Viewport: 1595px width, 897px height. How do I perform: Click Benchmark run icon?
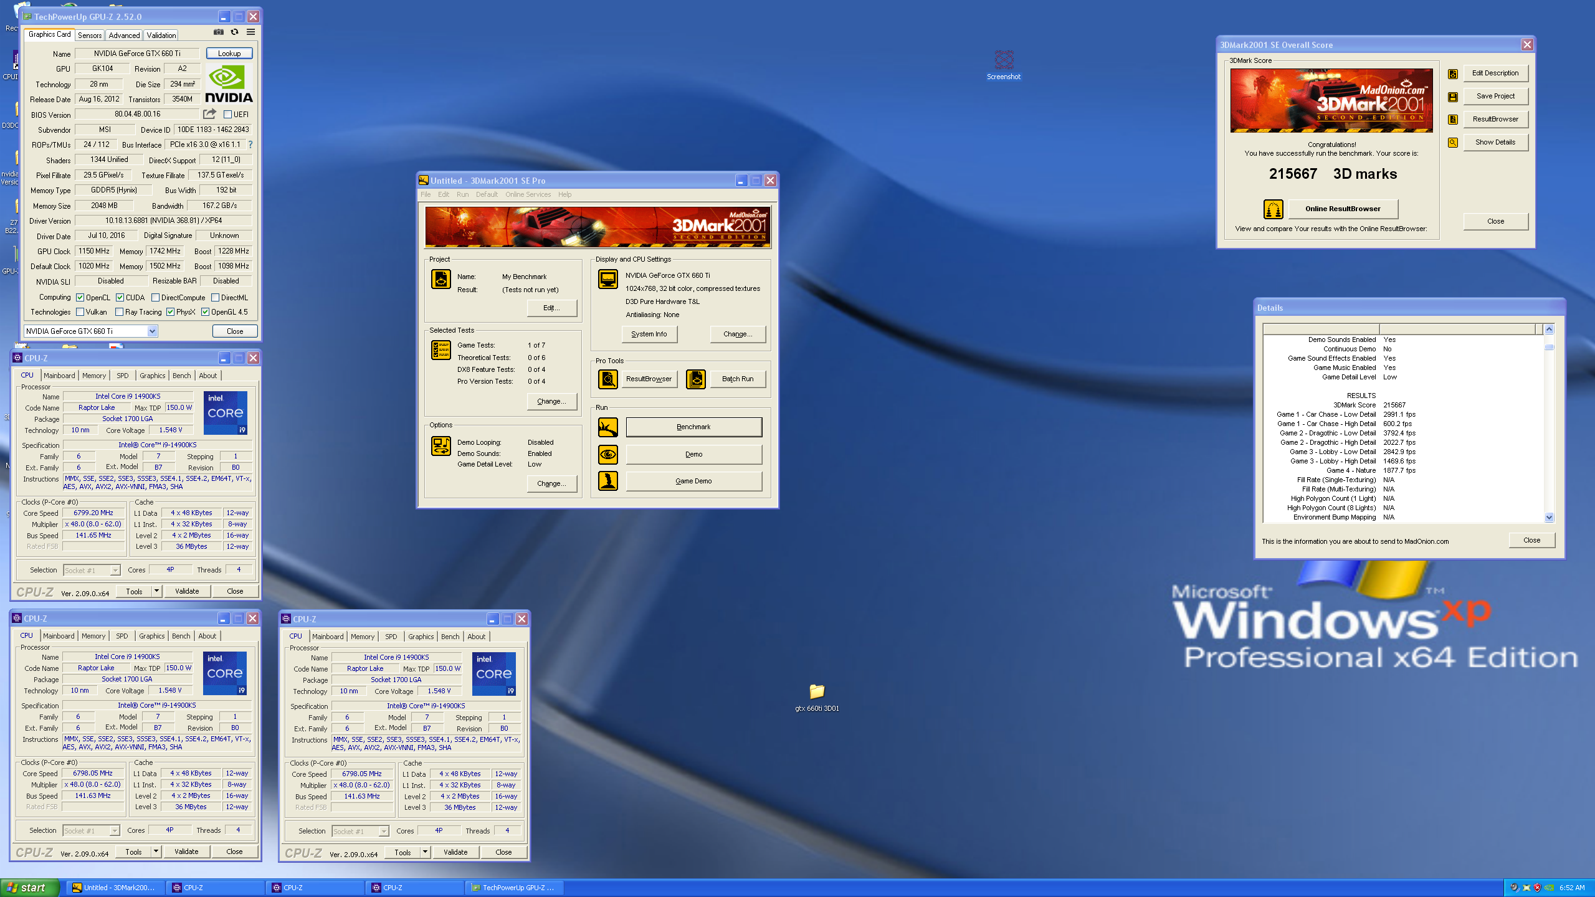pyautogui.click(x=608, y=427)
